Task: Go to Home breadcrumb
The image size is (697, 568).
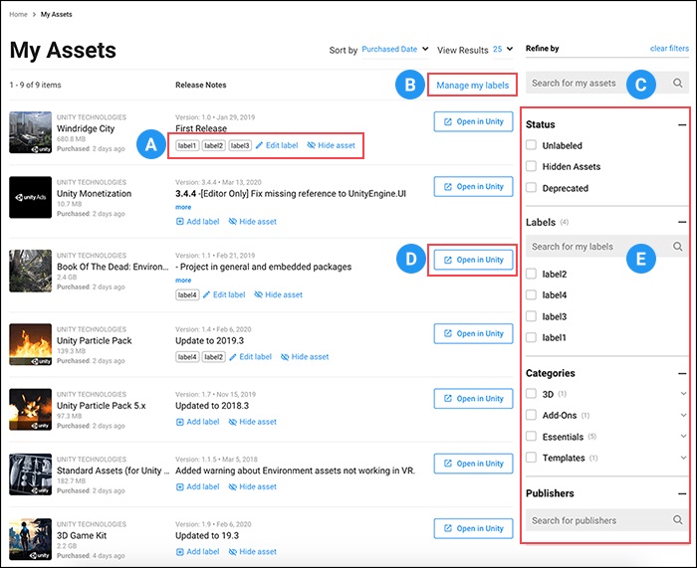Action: (x=18, y=14)
